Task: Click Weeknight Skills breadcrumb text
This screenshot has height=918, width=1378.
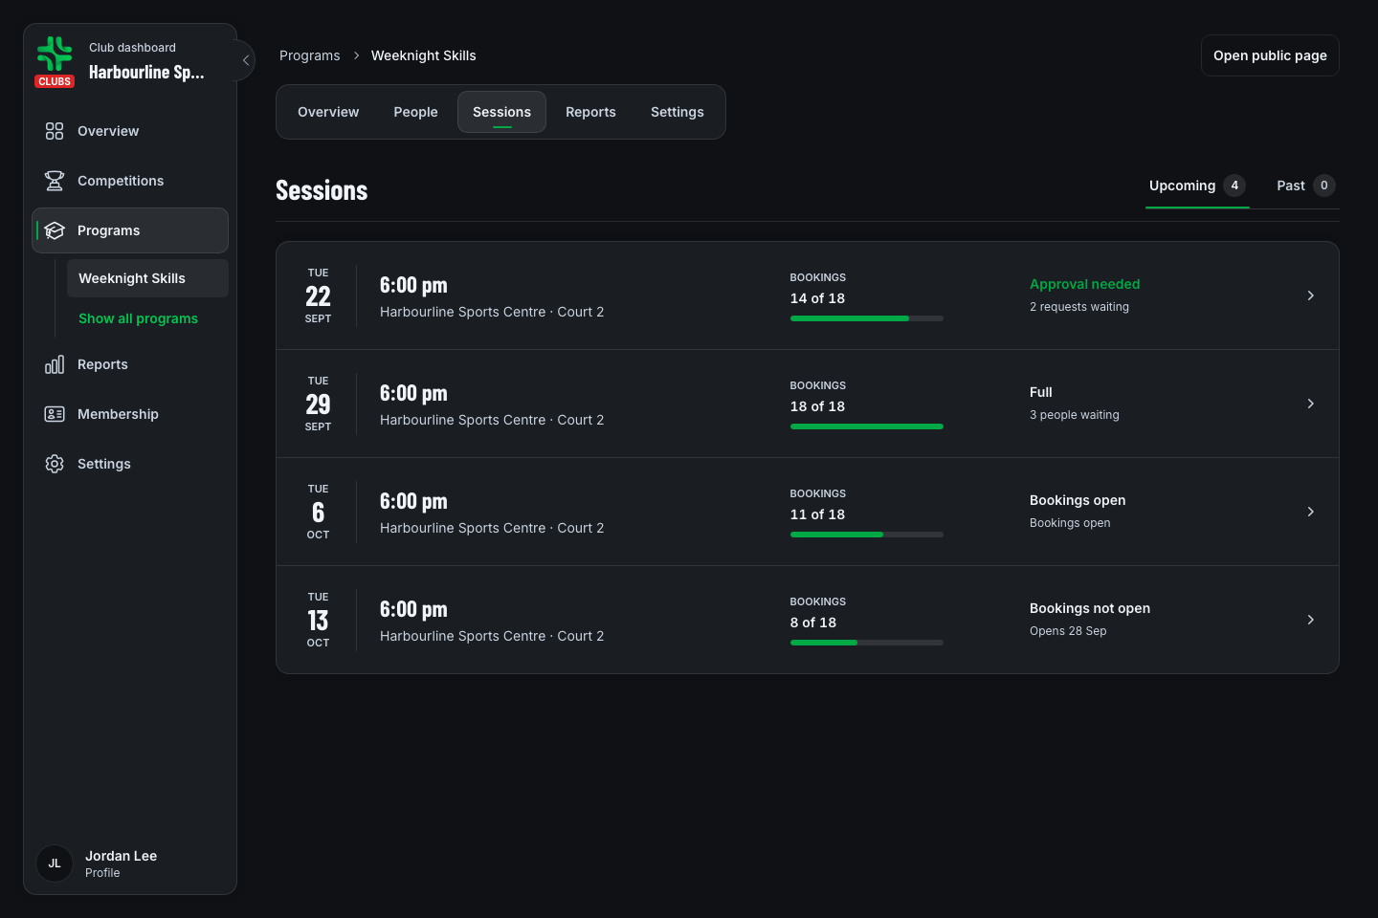Action: coord(424,55)
